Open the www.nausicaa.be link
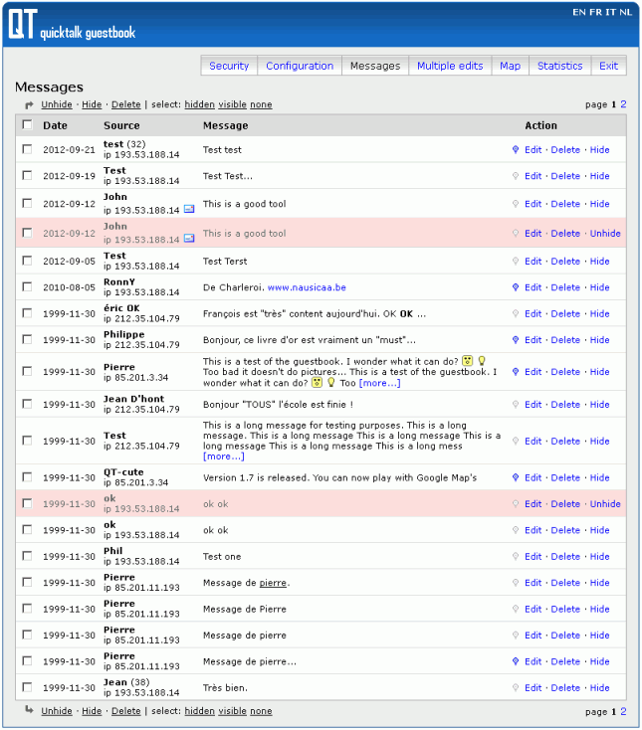 pyautogui.click(x=307, y=287)
